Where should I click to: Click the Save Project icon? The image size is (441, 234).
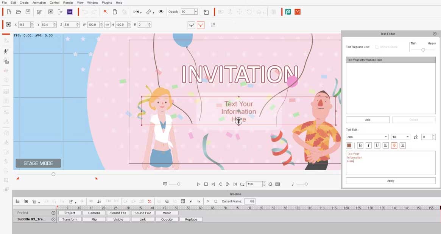pyautogui.click(x=28, y=12)
